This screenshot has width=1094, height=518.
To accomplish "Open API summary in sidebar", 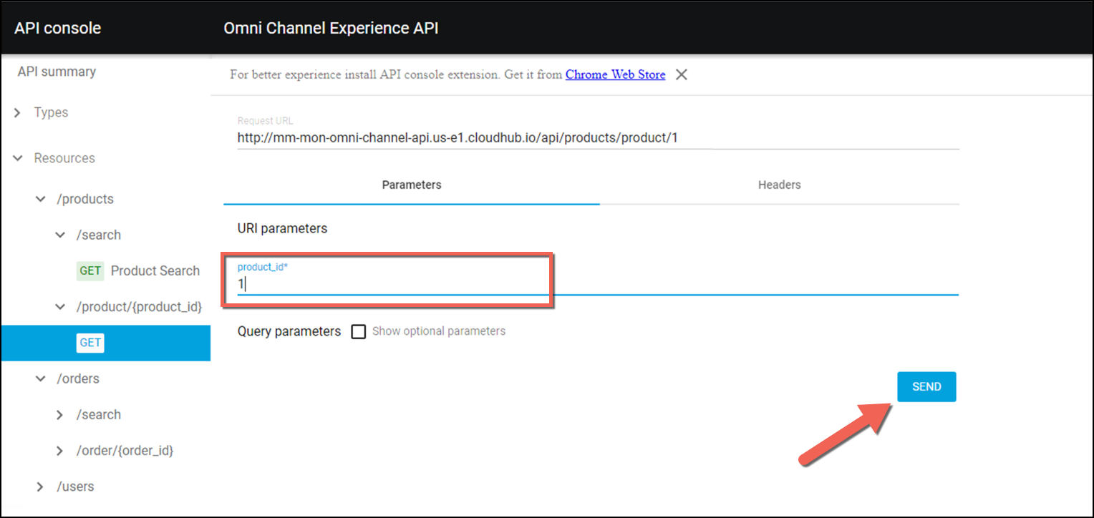I will tap(57, 72).
